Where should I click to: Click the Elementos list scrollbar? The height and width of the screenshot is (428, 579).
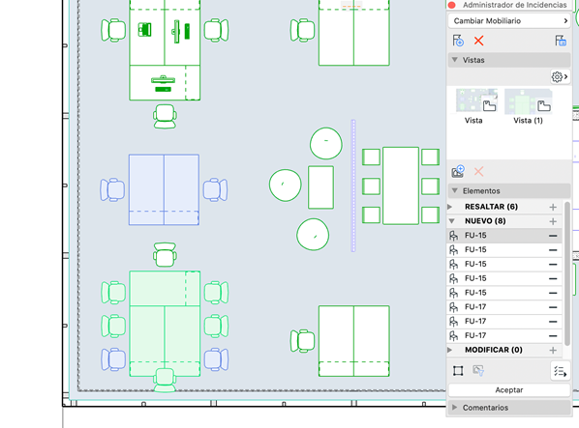[x=567, y=273]
